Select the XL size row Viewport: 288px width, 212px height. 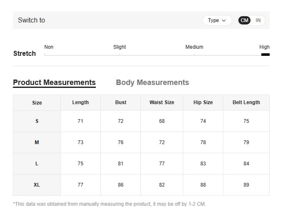[x=37, y=185]
